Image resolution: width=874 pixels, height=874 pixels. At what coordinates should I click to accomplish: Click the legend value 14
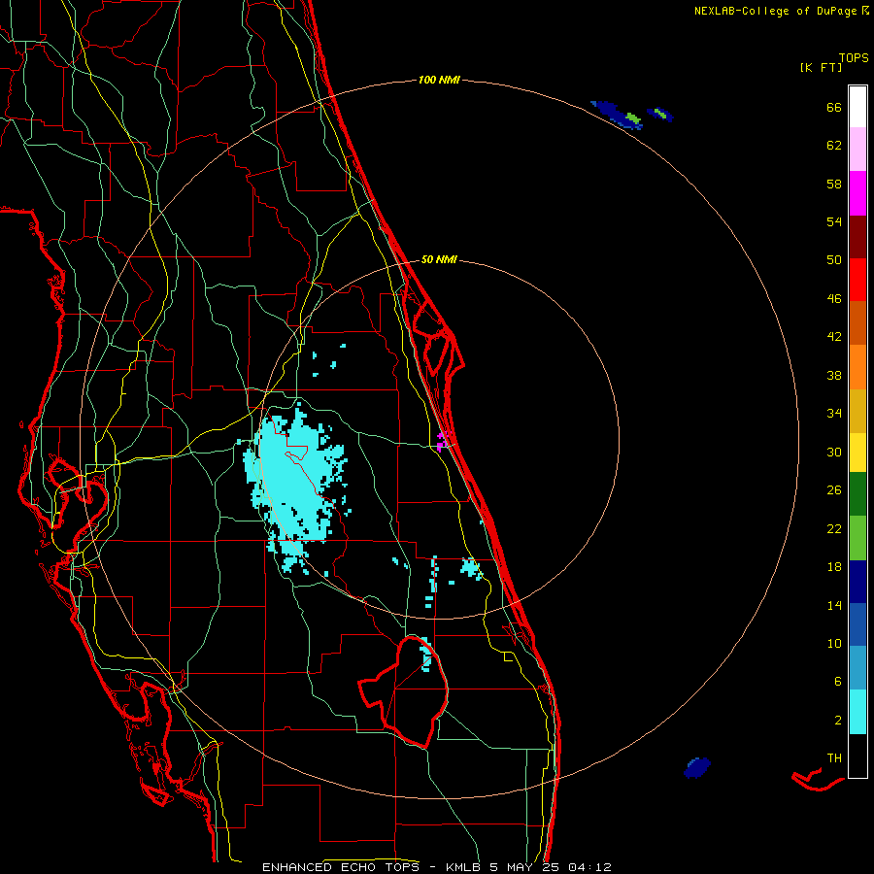pos(834,605)
